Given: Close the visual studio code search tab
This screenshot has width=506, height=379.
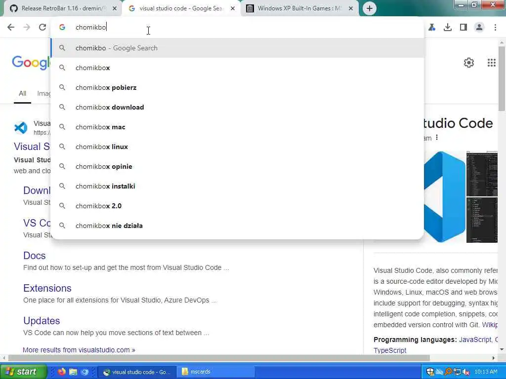Looking at the screenshot, I should tap(233, 9).
